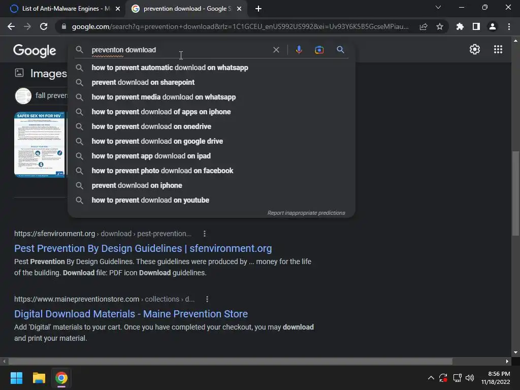Open the clock showing 8:56 PM
This screenshot has width=520, height=390.
click(x=496, y=378)
